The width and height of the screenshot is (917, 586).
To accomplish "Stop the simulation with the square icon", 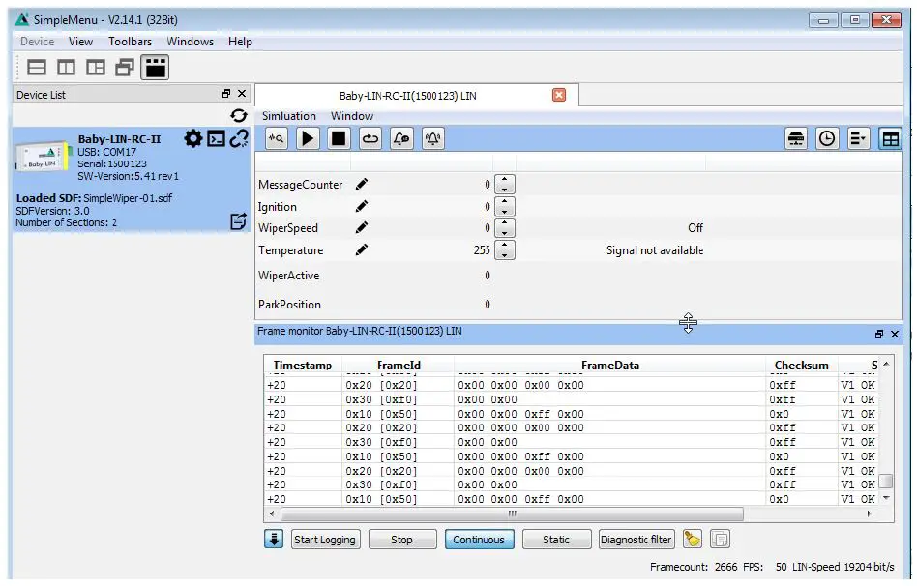I will click(x=339, y=138).
